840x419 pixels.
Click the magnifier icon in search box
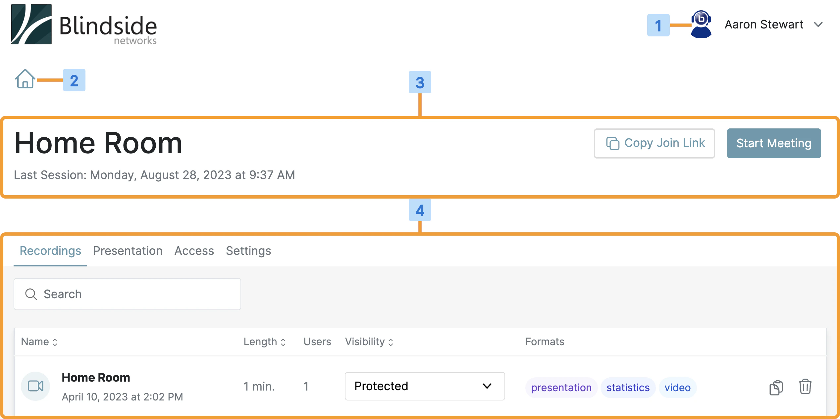tap(31, 294)
